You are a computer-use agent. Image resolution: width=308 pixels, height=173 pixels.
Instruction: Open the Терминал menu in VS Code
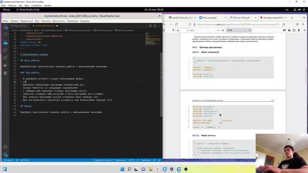[72, 21]
